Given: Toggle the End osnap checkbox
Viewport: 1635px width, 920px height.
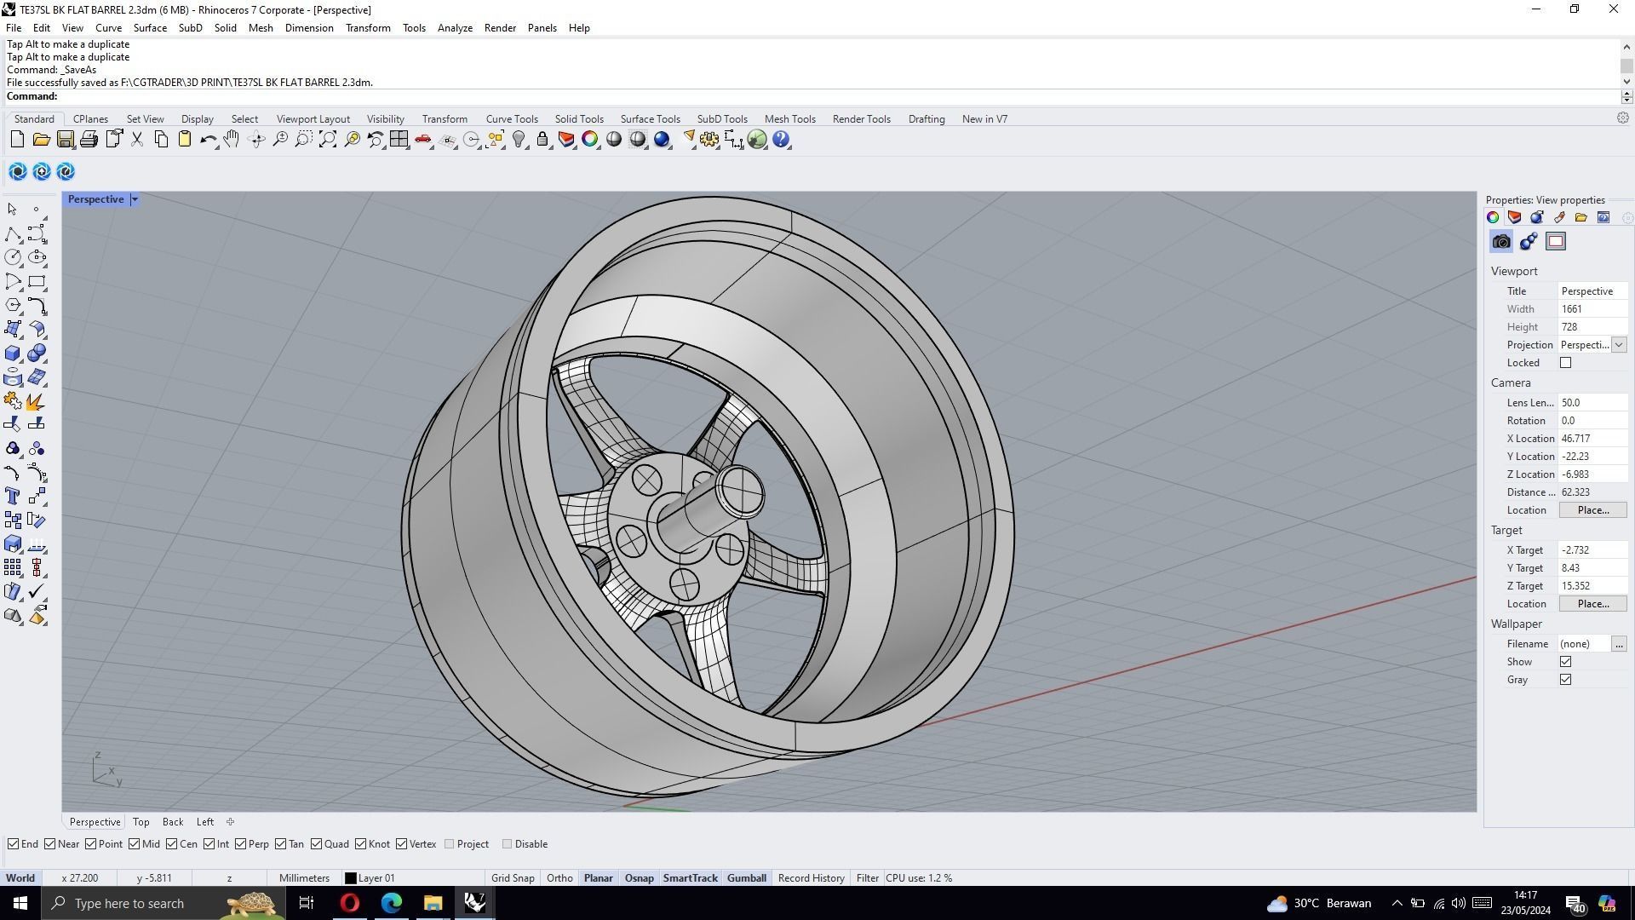Looking at the screenshot, I should 14,844.
